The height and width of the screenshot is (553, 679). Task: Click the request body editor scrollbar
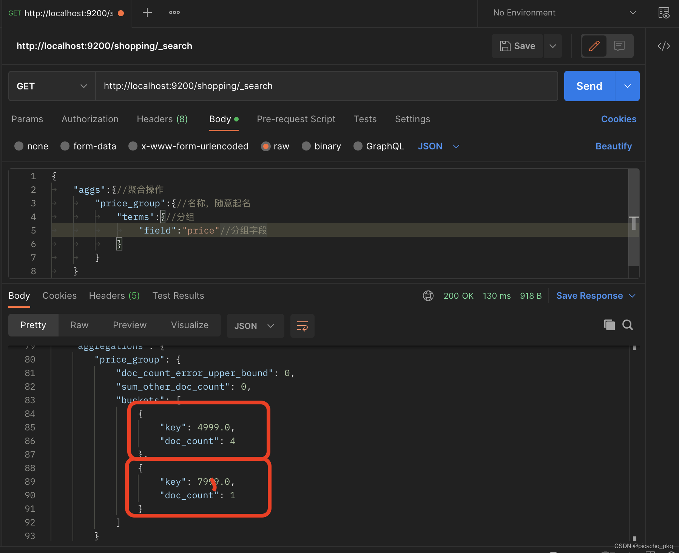[x=634, y=217]
